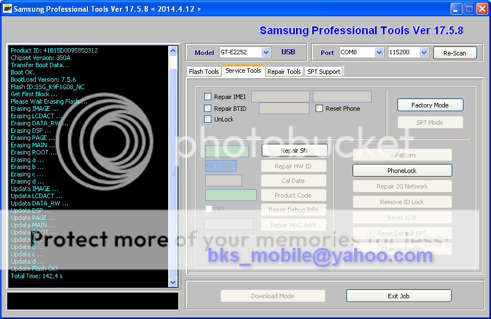Click the Repair HW ID button
Screen dimensions: 491x319
[293, 166]
